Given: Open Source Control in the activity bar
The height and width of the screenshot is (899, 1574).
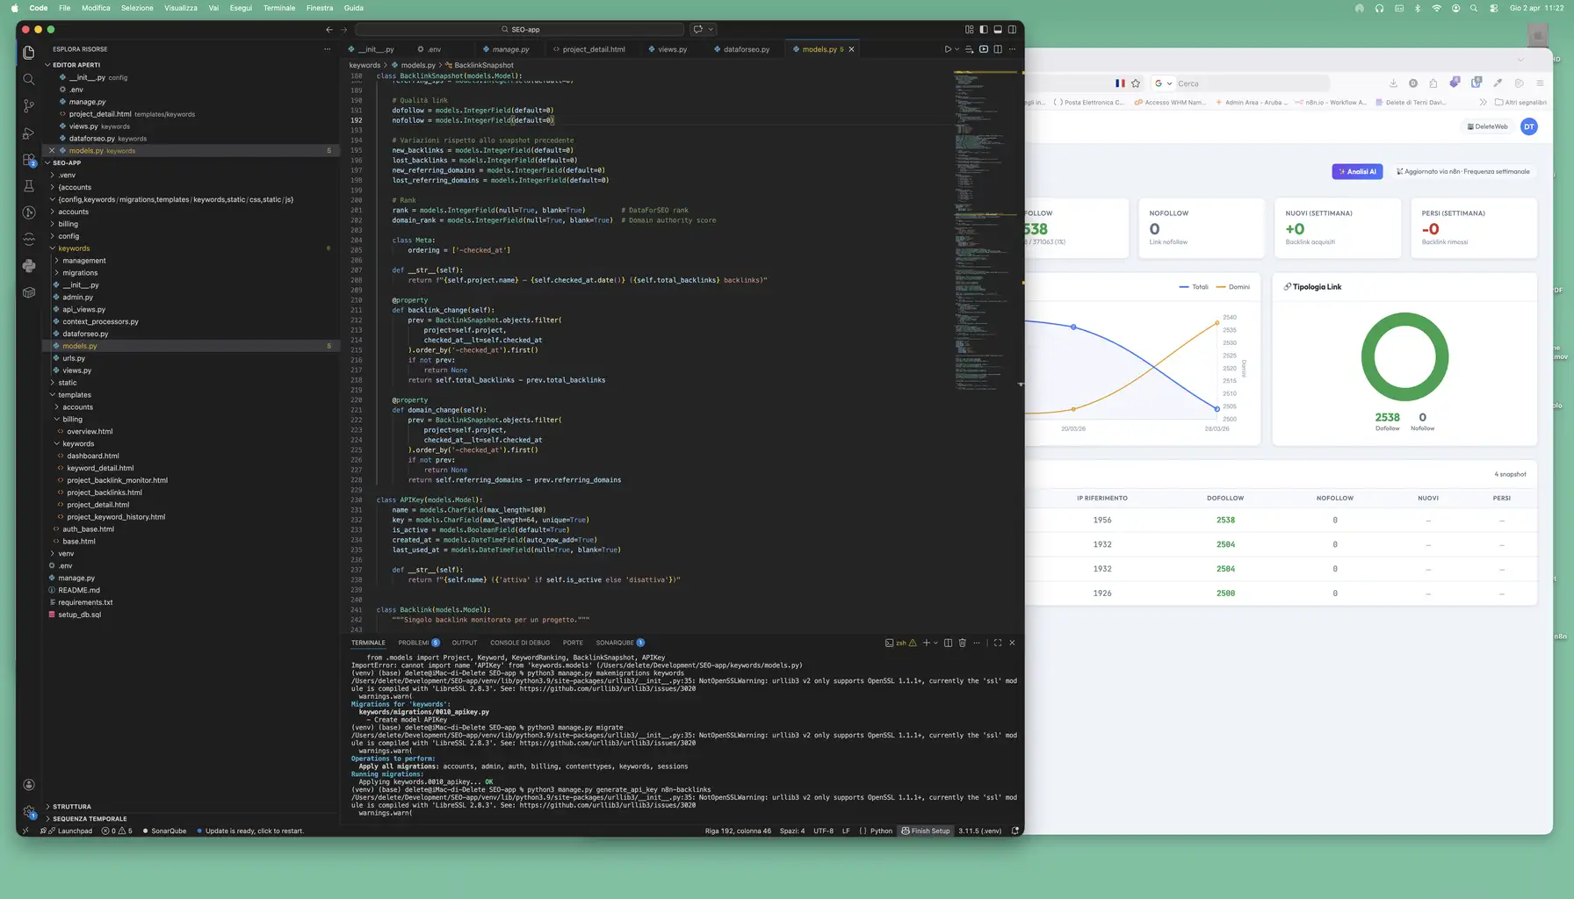Looking at the screenshot, I should (29, 106).
